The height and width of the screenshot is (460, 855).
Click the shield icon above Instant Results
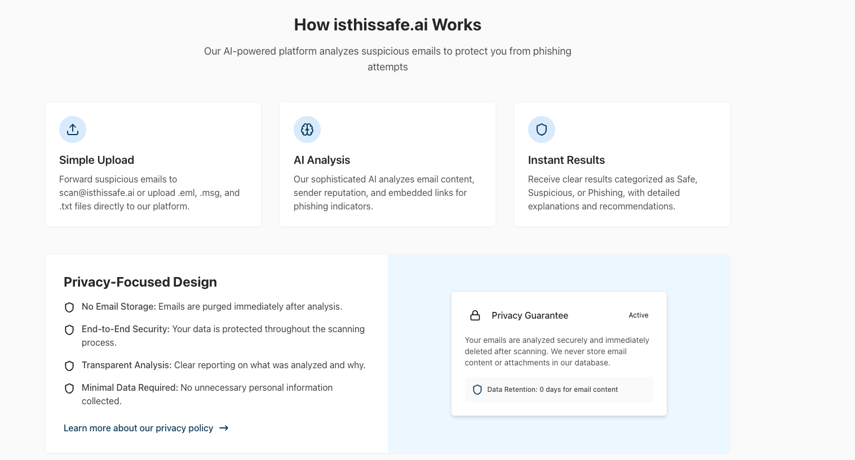[542, 129]
